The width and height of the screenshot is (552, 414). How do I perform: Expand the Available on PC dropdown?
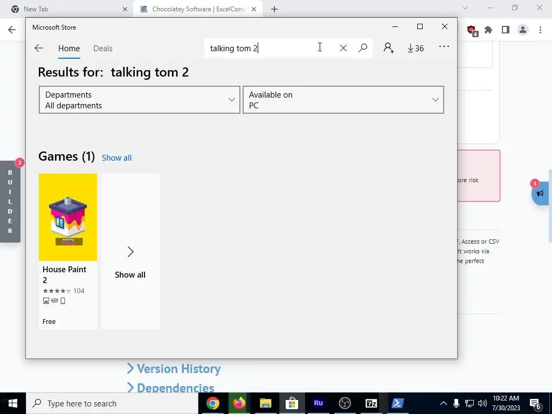click(343, 100)
